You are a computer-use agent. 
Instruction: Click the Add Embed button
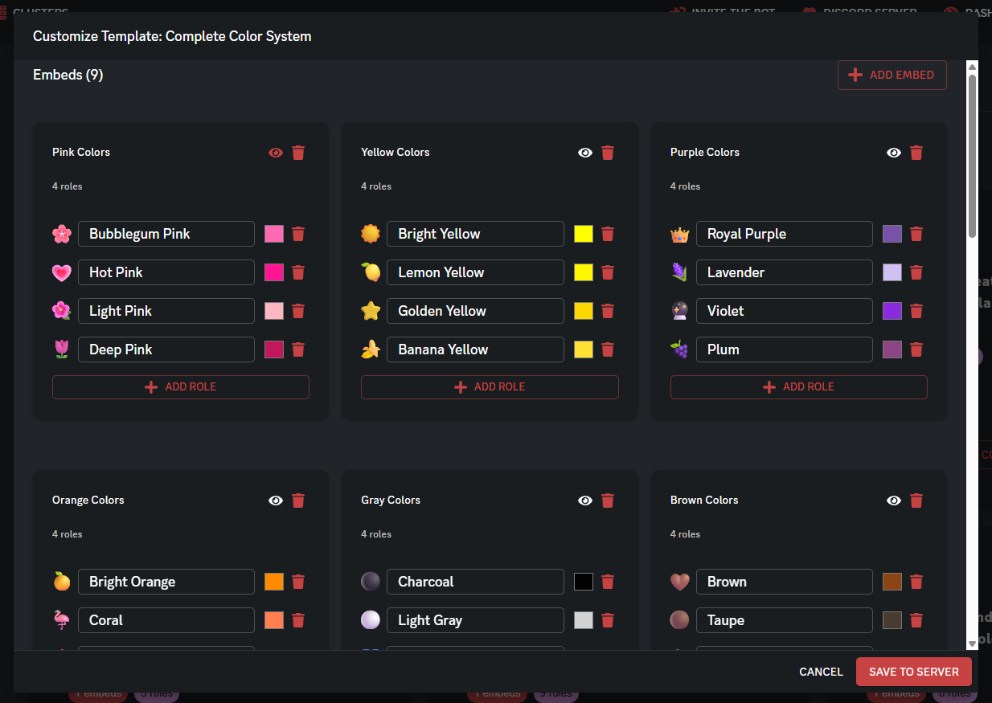[x=892, y=75]
